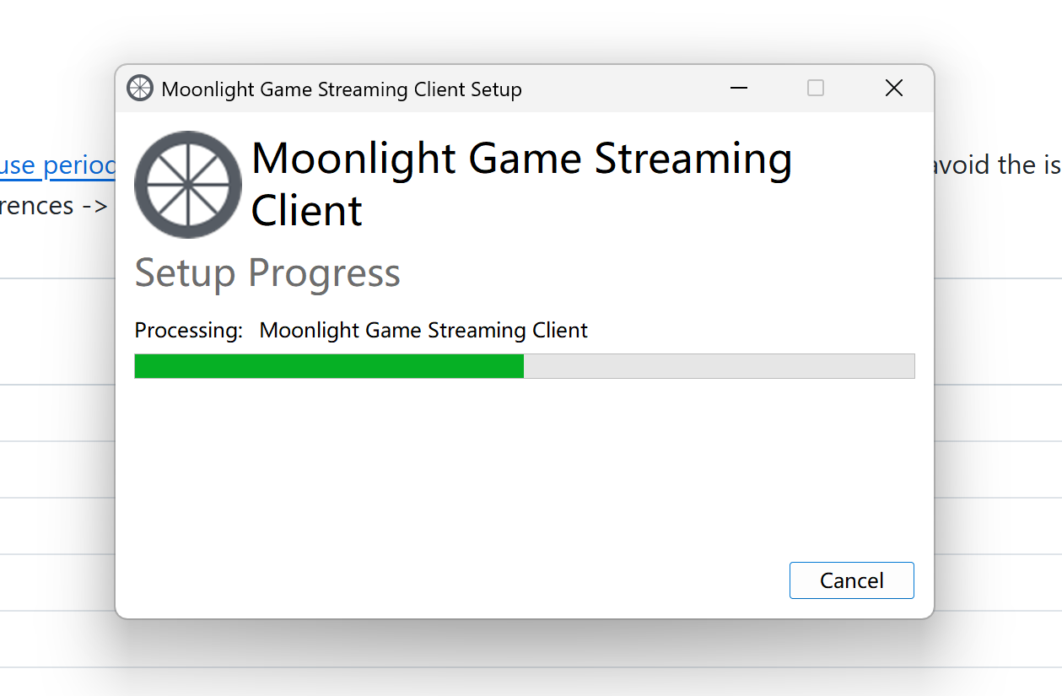Click 'Moonlight Game Streaming Client' processing item text
The image size is (1062, 696).
click(x=423, y=330)
